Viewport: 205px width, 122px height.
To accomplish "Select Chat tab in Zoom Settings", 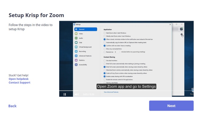I will (x=86, y=43).
